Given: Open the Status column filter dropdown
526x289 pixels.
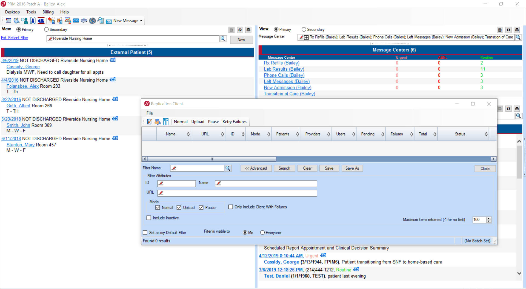Looking at the screenshot, I should click(486, 134).
